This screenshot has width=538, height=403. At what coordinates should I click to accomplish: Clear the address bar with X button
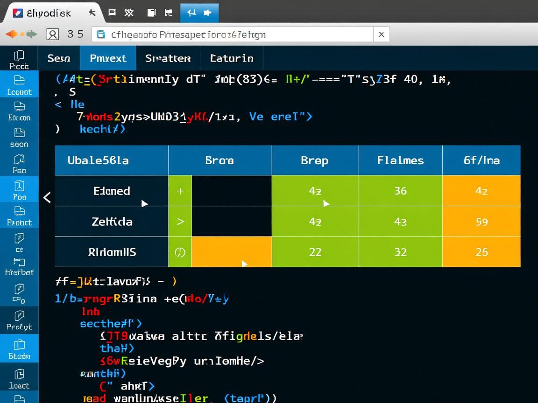(x=381, y=35)
